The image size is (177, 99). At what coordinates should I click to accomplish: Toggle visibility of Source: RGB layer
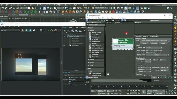(x=64, y=45)
